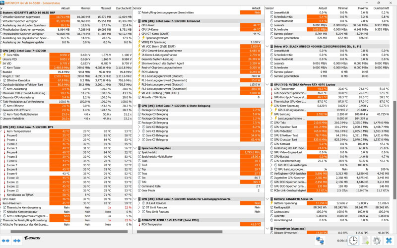
Task: Click the lightning icon beside VR VCC Strom
Action: 139,47
